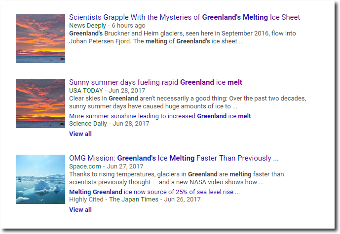Open 'More summer sunshine leading to increased' link
340x234 pixels.
(160, 116)
